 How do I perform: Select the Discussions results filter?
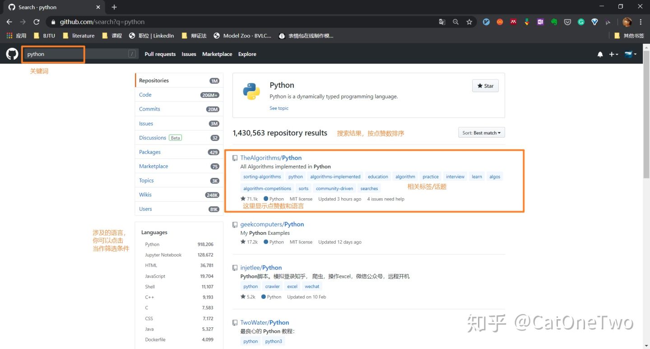click(179, 138)
